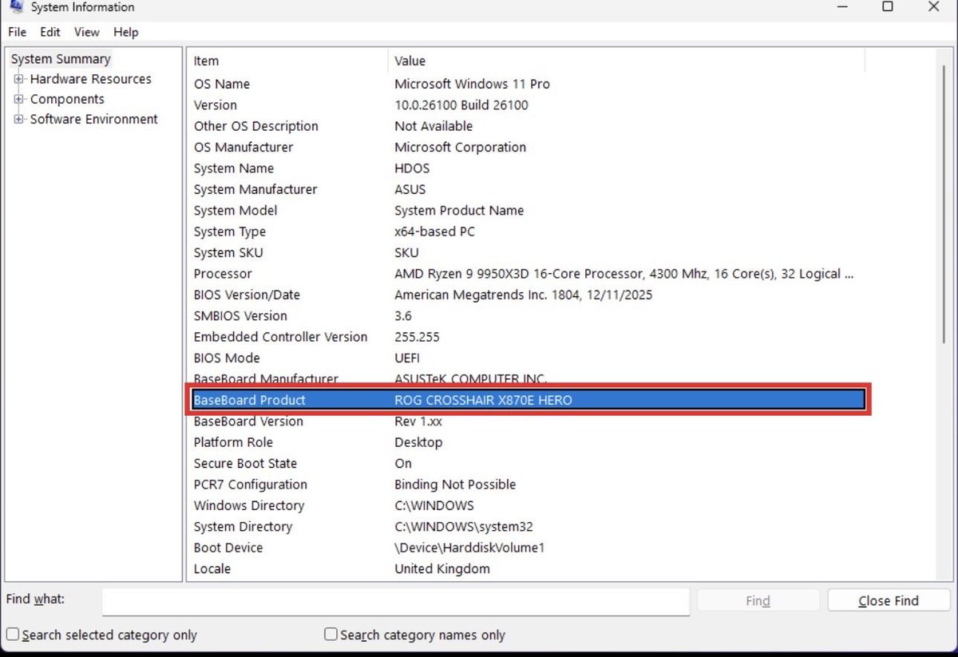Select System Summary in the tree
Screen dimensions: 958x657
tap(61, 59)
